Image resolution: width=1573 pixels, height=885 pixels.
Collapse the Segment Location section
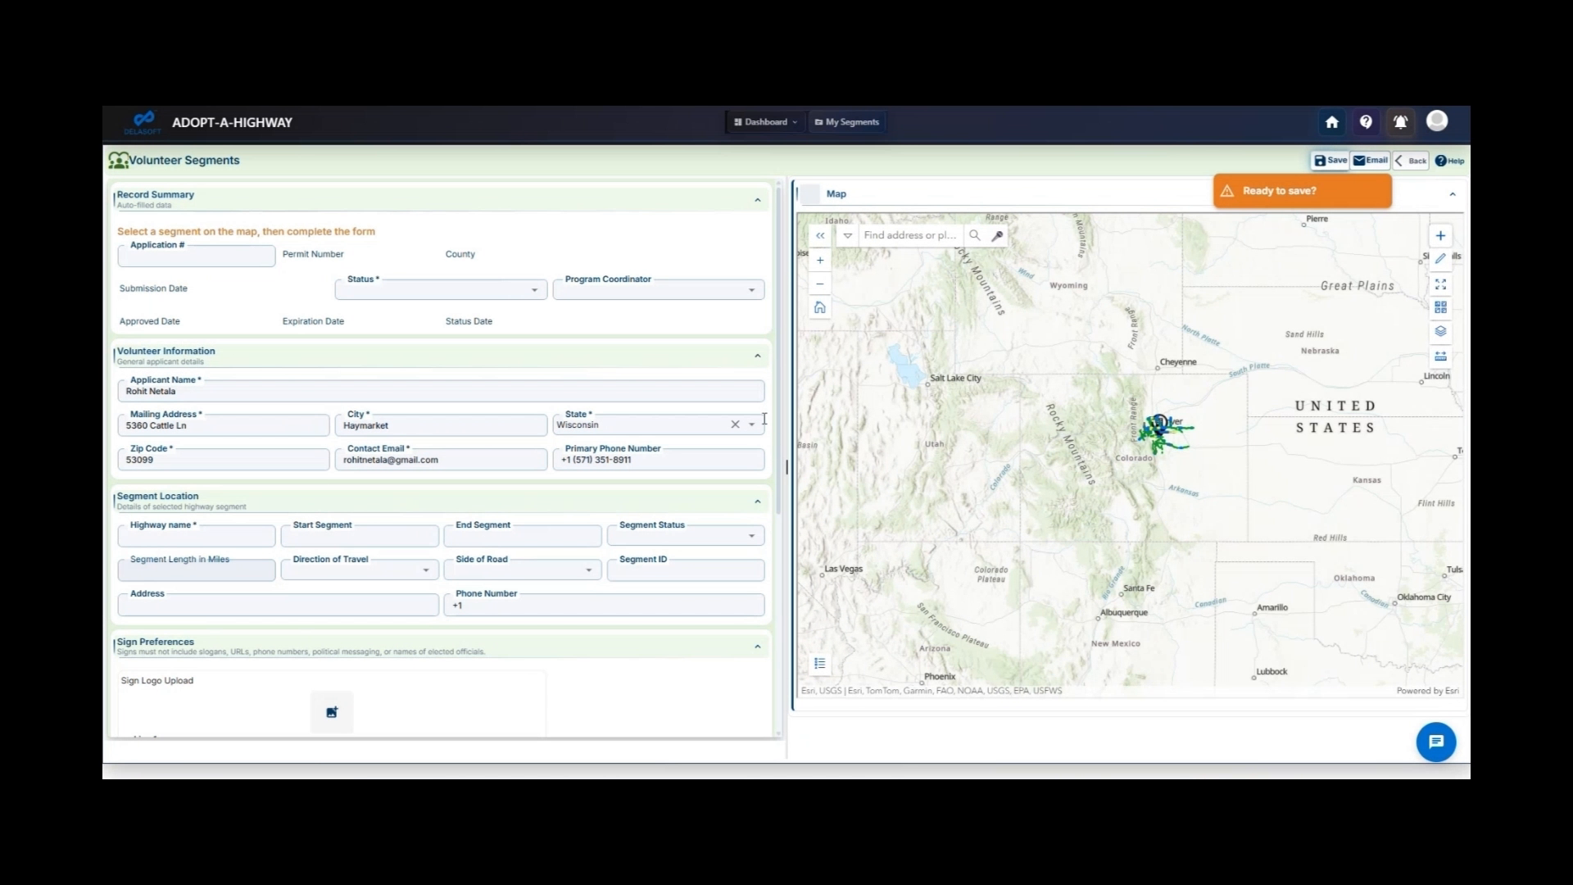click(x=756, y=501)
